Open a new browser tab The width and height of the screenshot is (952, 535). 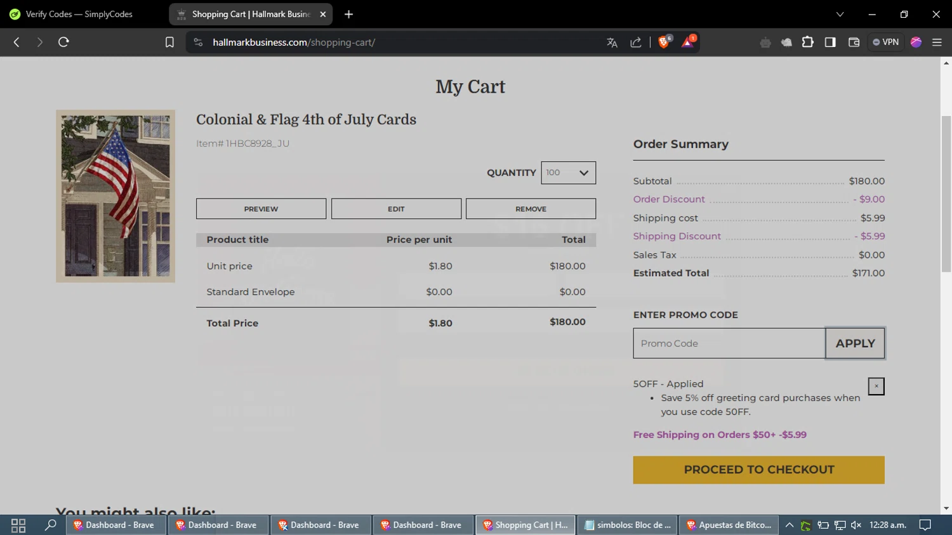348,14
